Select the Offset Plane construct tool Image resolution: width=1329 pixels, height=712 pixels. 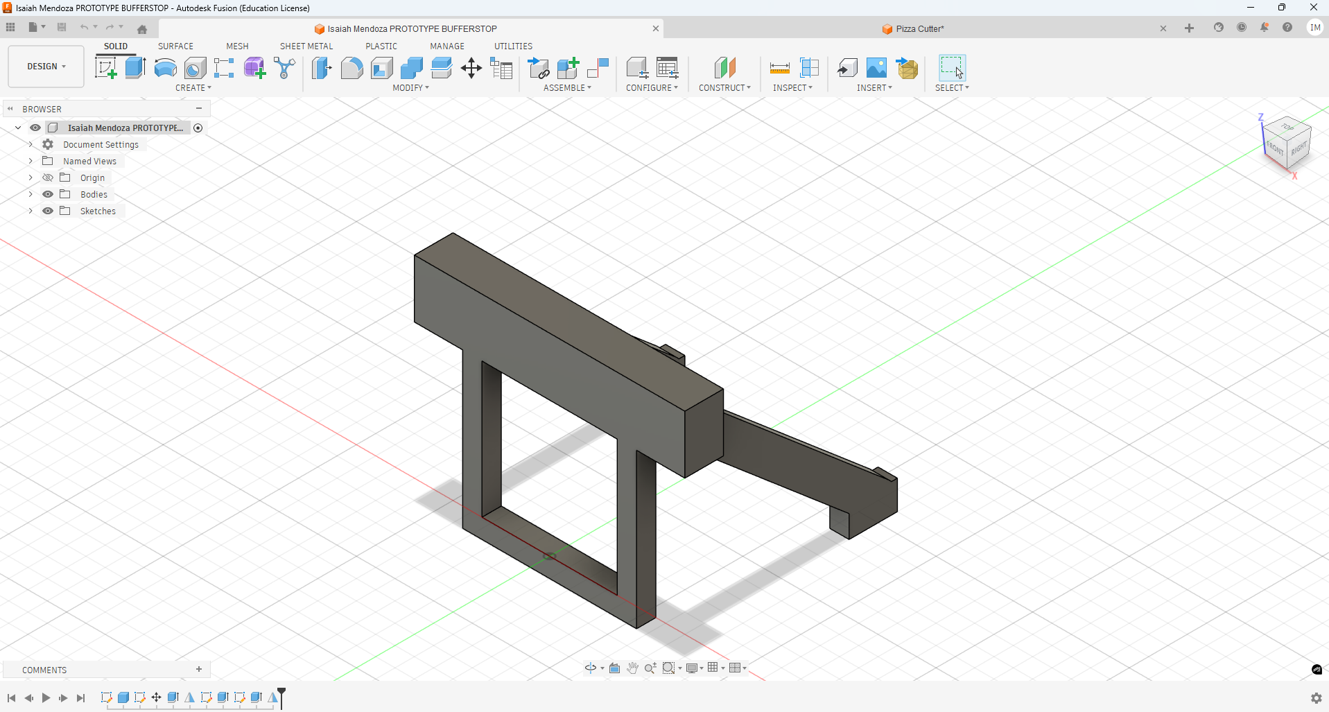pyautogui.click(x=724, y=68)
